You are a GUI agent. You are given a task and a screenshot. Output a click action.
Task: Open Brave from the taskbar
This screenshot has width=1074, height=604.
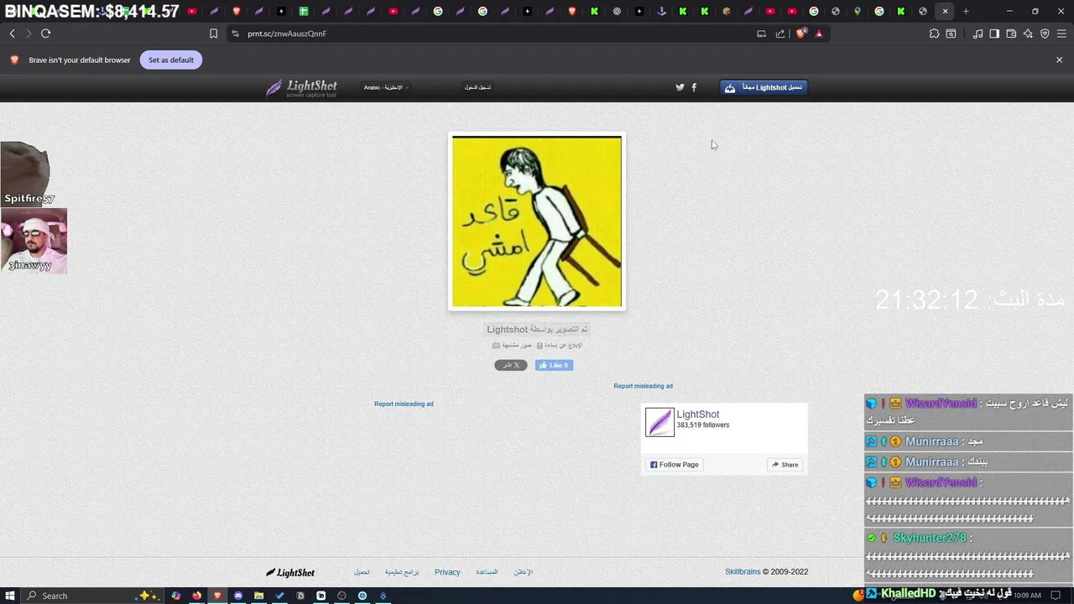(x=217, y=596)
